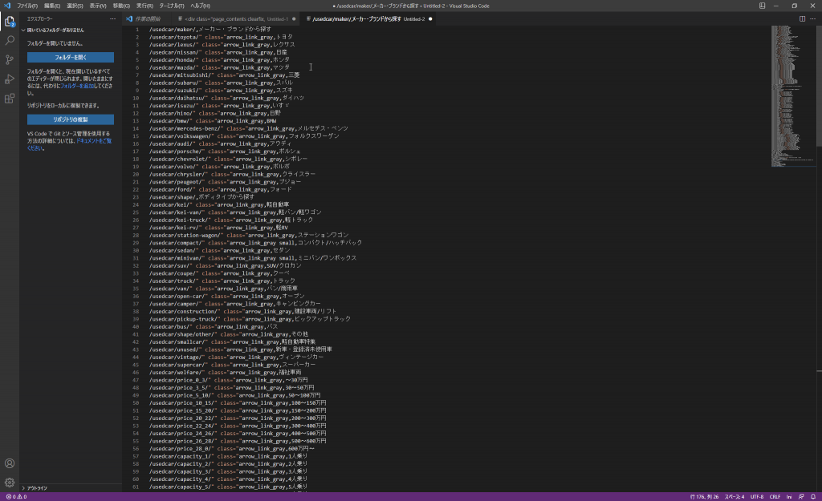Open the Explorer view in the activity bar
The height and width of the screenshot is (501, 822).
(x=10, y=22)
